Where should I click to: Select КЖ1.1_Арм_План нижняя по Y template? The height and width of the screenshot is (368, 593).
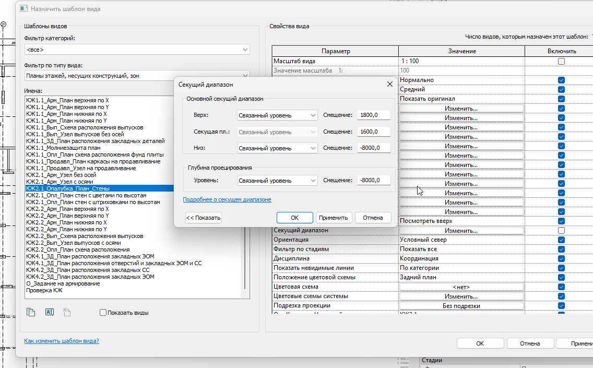tap(67, 121)
